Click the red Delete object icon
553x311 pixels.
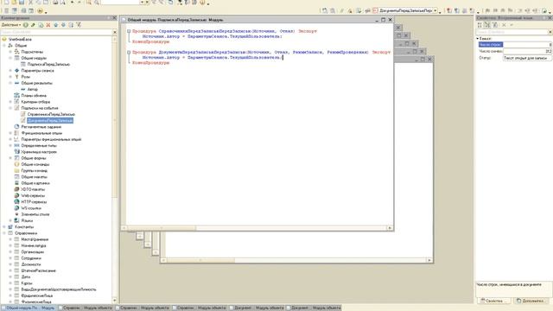tap(48, 25)
